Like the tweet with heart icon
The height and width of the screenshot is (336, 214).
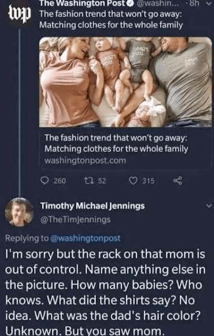point(133,181)
